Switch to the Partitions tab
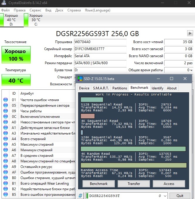 120,88
